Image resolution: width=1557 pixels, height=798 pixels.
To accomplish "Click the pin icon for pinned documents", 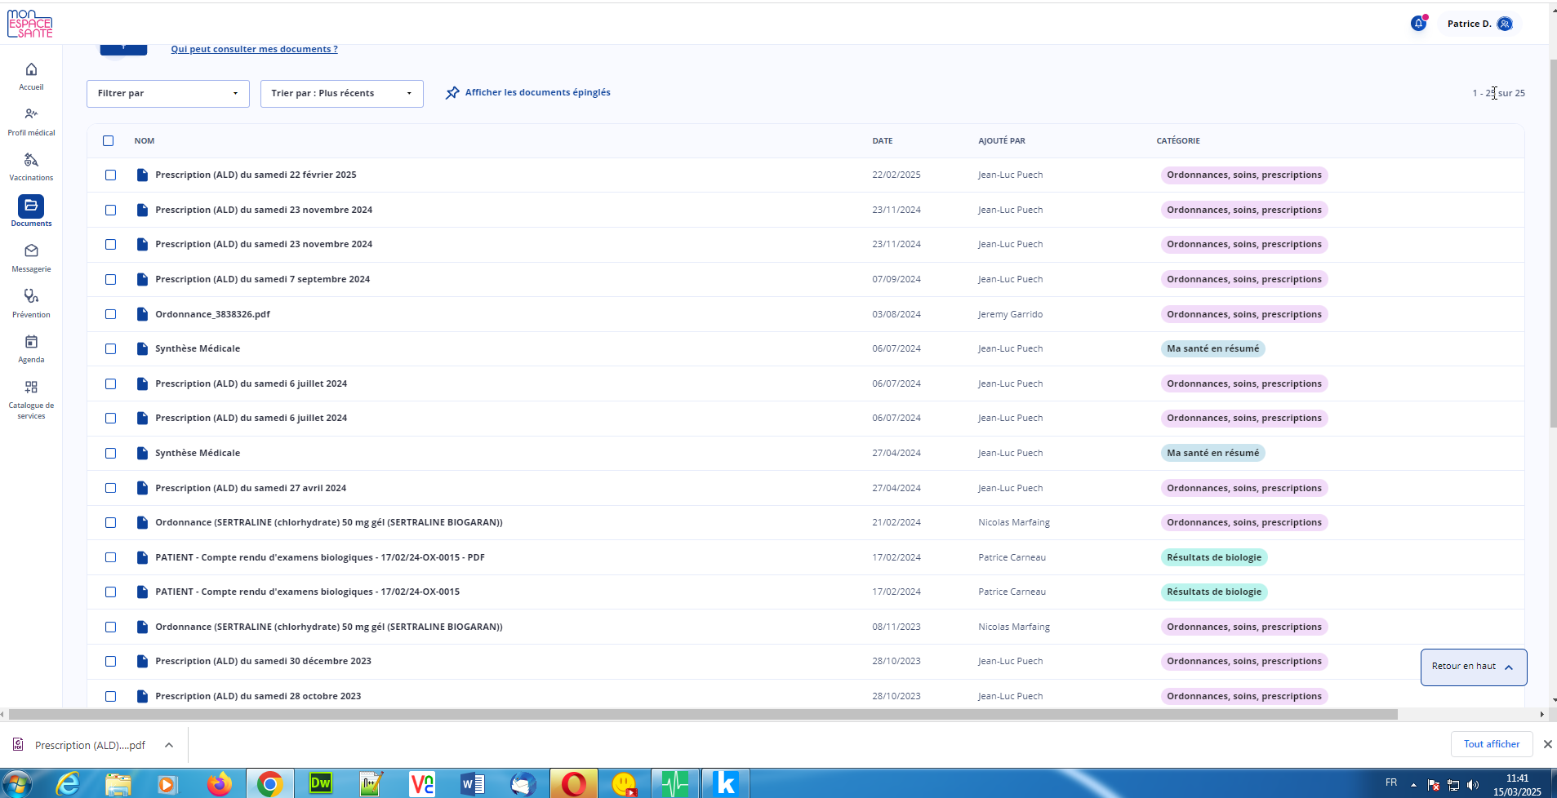I will point(452,93).
